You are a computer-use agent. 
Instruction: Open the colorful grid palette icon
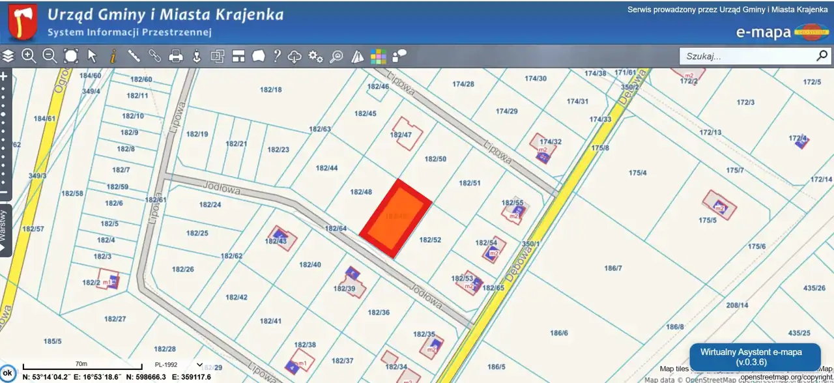point(378,57)
